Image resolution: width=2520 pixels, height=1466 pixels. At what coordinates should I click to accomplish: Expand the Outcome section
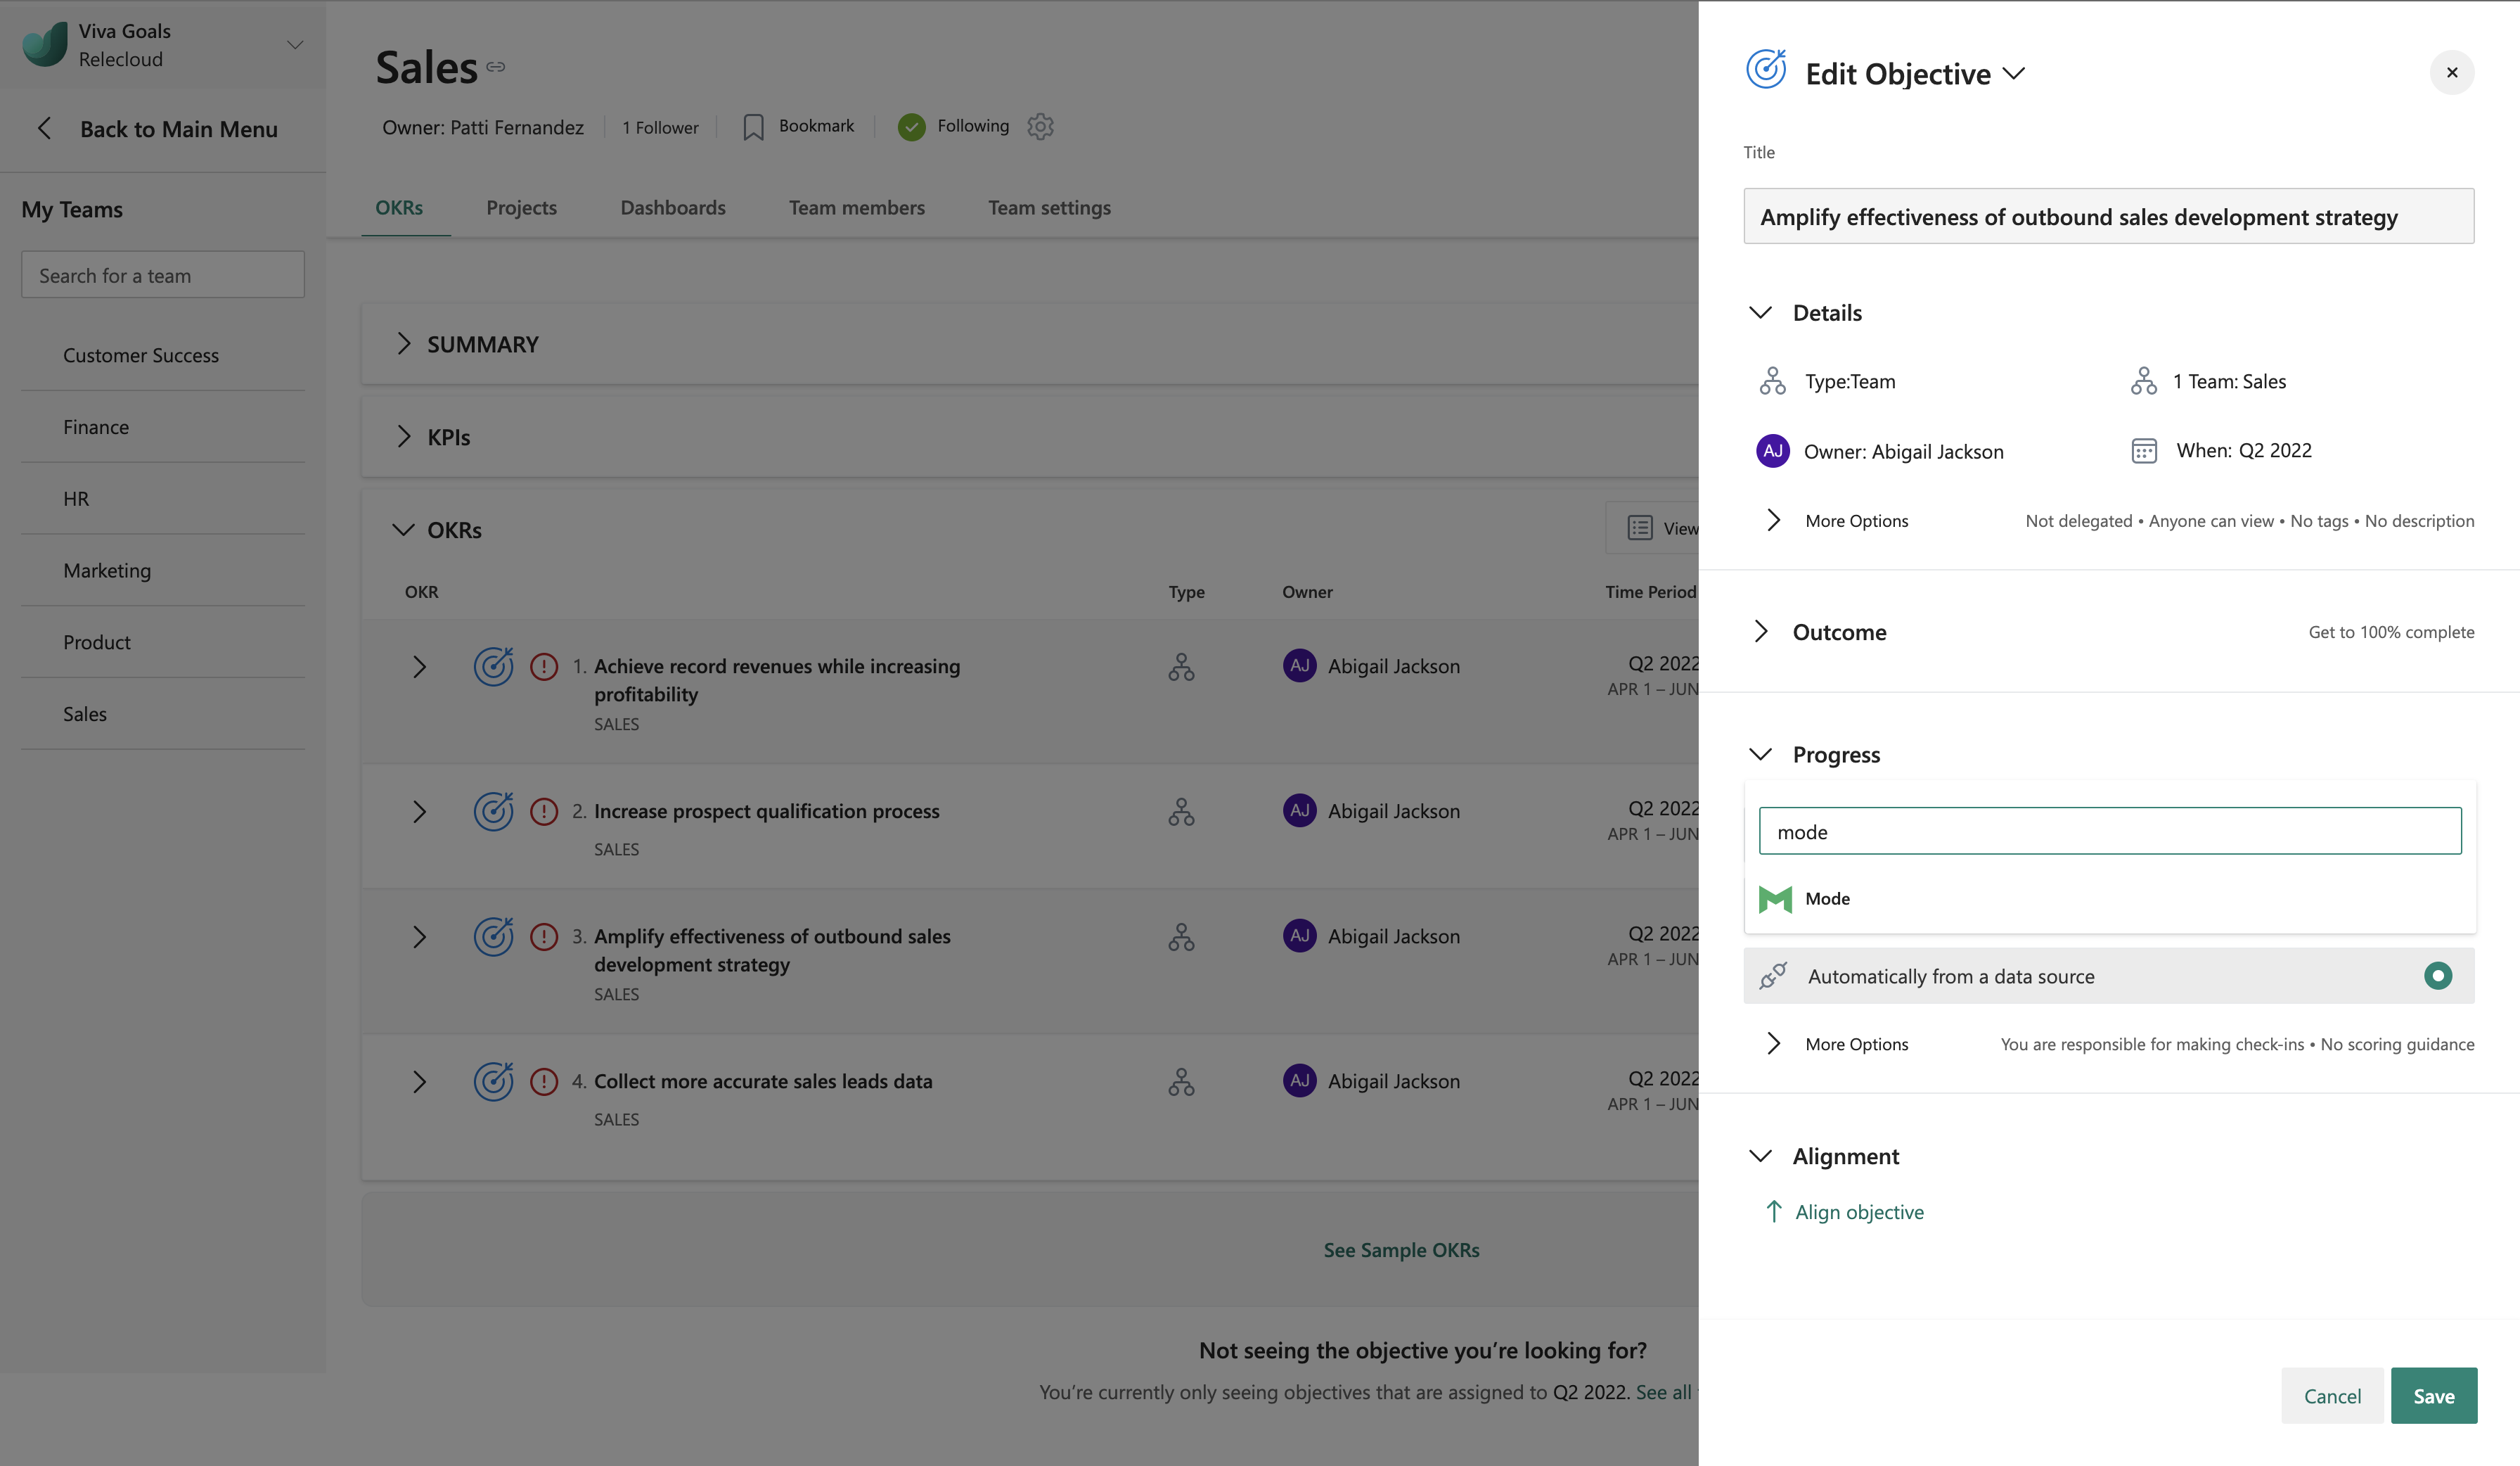(x=1761, y=632)
